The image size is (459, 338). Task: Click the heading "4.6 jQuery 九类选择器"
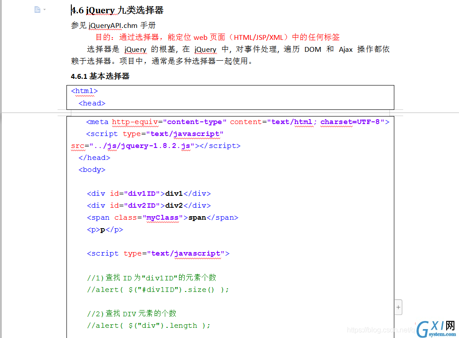click(117, 10)
